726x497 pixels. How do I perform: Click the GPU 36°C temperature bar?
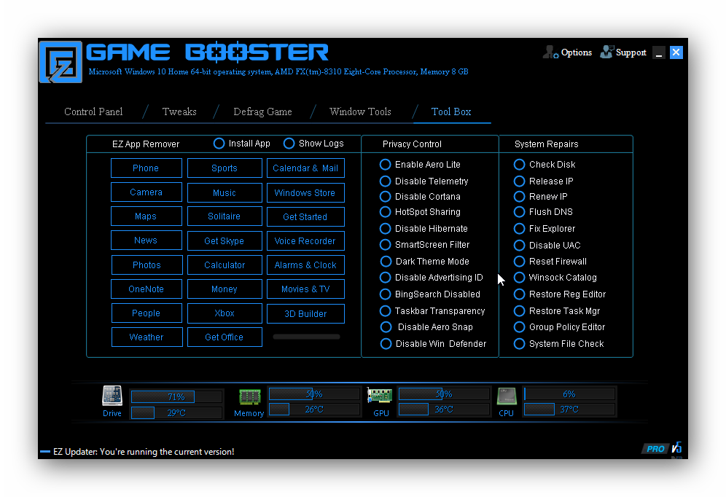point(444,409)
